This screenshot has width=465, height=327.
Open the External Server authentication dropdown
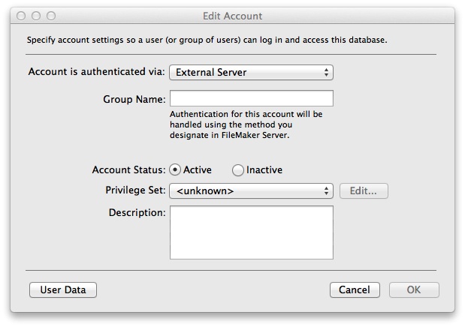[251, 73]
